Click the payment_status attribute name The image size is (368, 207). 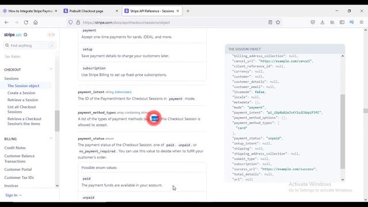tap(91, 139)
